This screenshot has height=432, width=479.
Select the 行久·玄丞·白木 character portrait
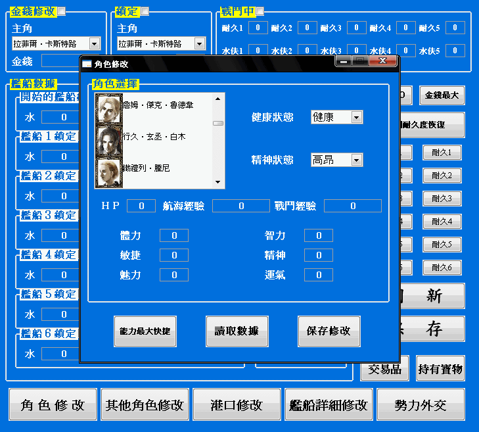108,139
